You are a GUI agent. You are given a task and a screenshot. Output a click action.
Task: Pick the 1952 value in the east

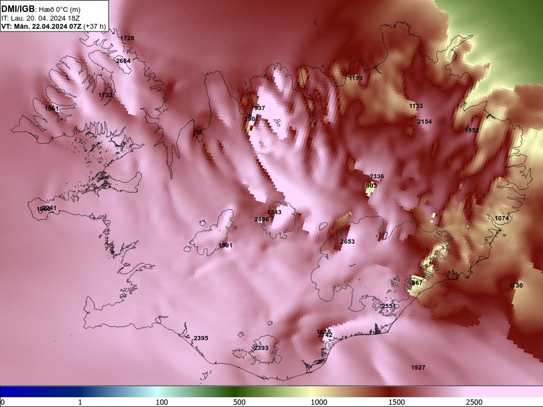tap(472, 130)
